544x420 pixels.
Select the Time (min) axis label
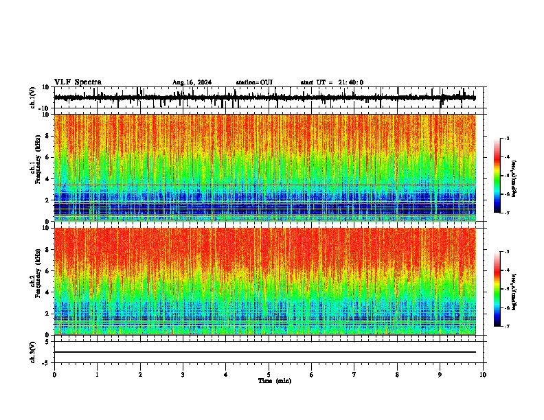point(275,381)
